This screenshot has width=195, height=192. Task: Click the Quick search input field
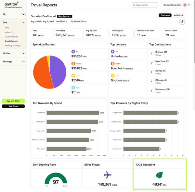click(x=145, y=5)
